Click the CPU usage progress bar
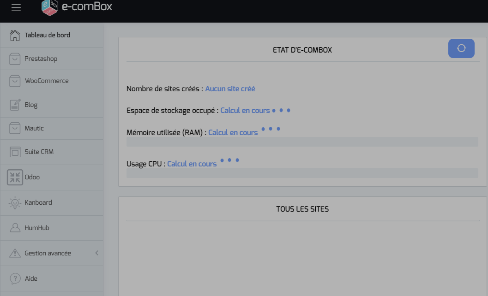The height and width of the screenshot is (296, 488). tap(302, 173)
